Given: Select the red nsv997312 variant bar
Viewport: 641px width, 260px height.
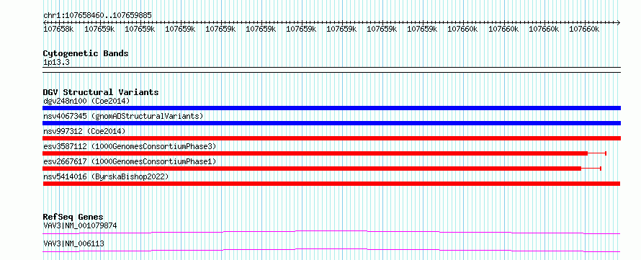Looking at the screenshot, I should (331, 138).
